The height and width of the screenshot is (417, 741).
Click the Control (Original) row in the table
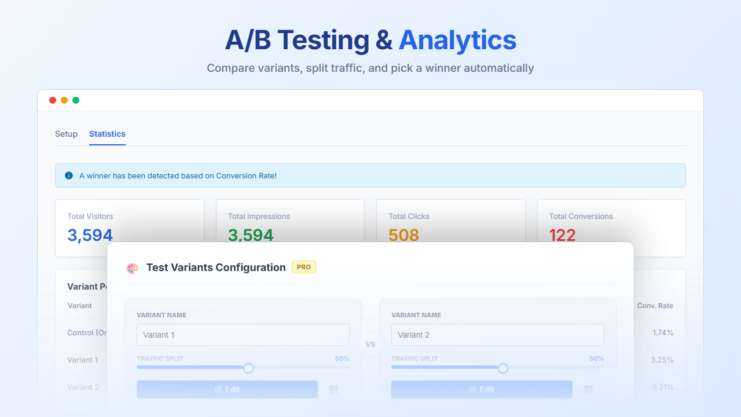pyautogui.click(x=87, y=332)
